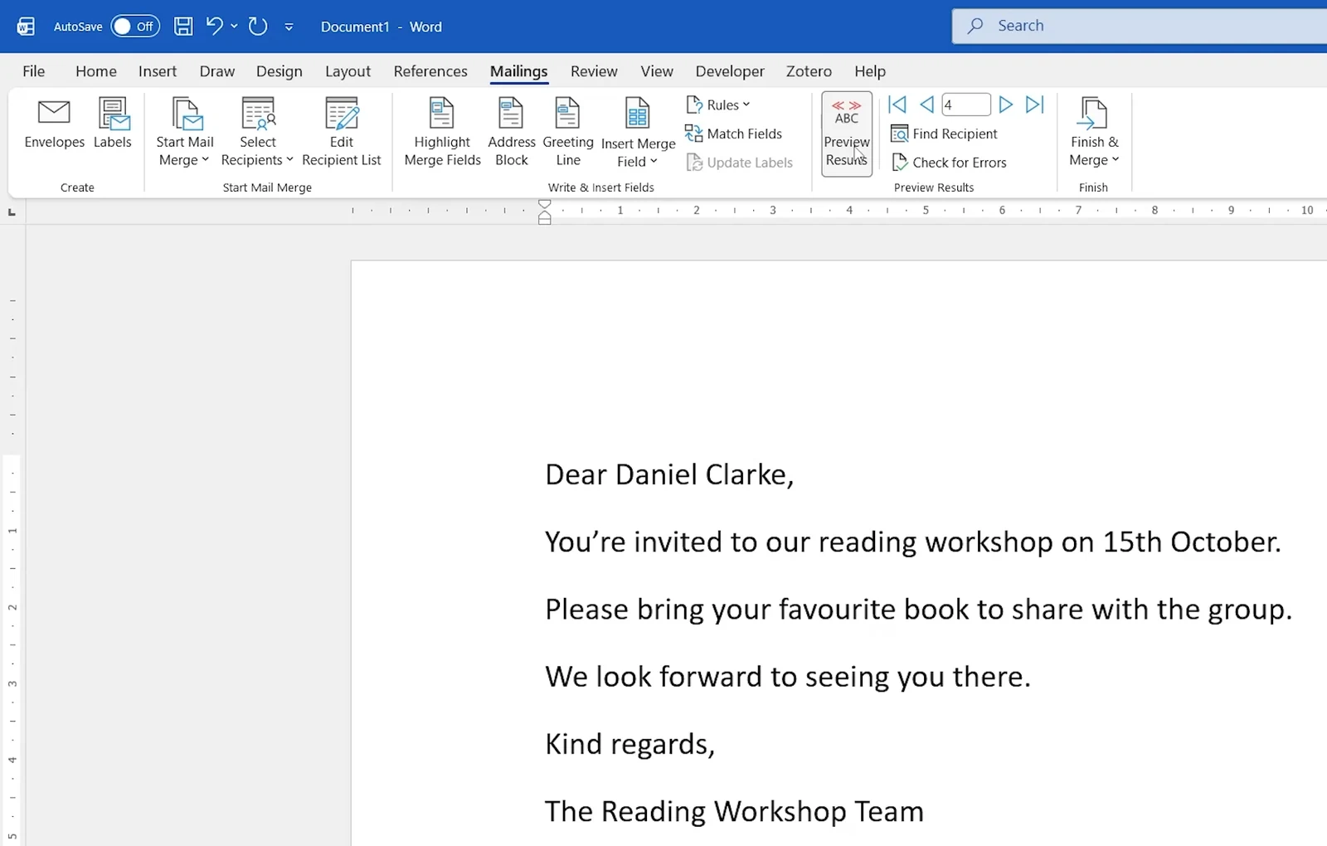The image size is (1327, 846).
Task: Open Select Recipients dropdown
Action: [x=257, y=133]
